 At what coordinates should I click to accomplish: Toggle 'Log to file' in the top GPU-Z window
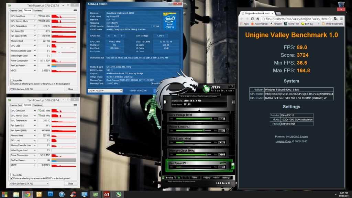(12, 80)
